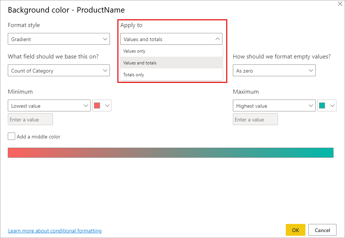Click the maximum Enter a value field
Viewport: 345px width, 238px height.
pos(255,119)
